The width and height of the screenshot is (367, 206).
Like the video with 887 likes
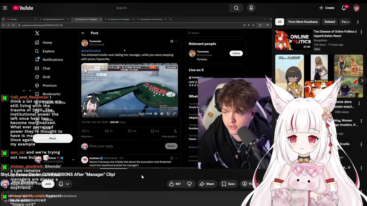click(175, 184)
